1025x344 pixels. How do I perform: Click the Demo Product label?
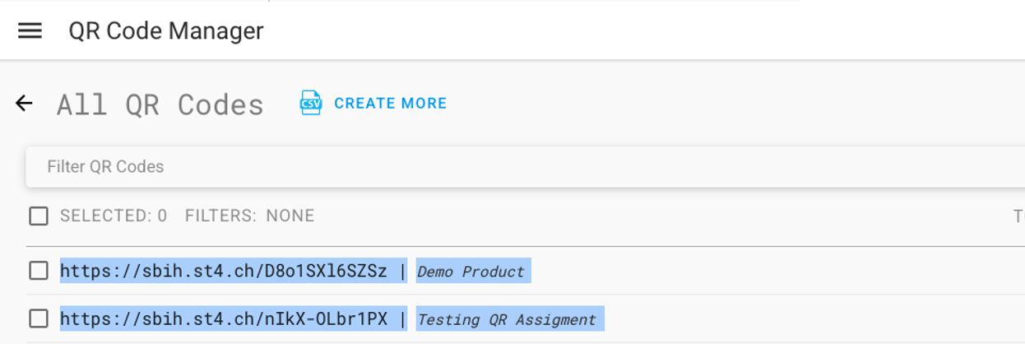pos(471,272)
